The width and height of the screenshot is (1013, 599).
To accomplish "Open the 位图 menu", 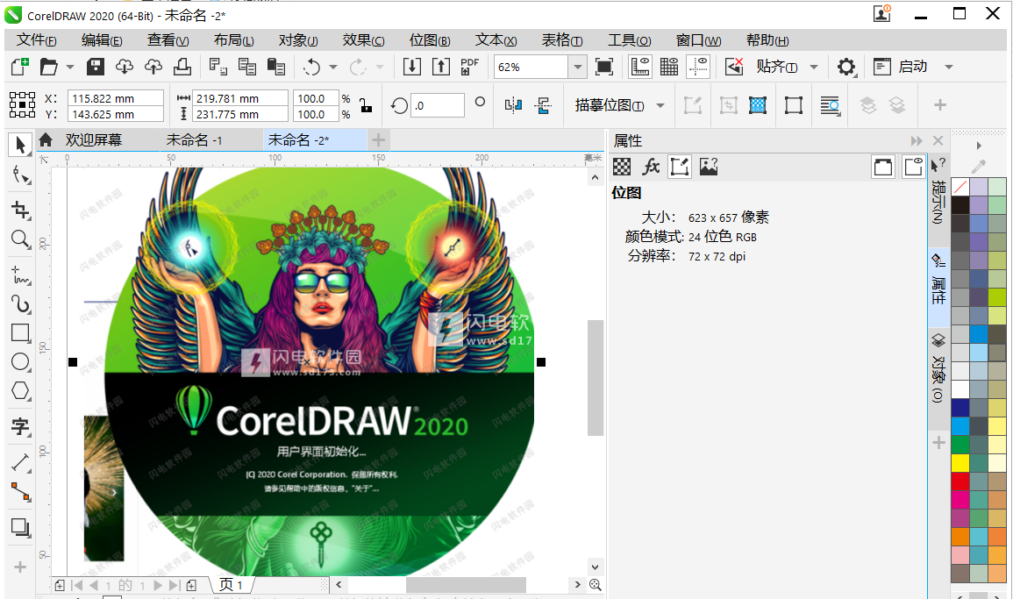I will 430,40.
